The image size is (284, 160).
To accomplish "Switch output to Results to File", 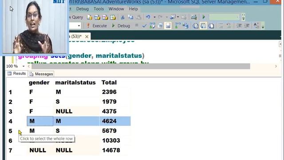I will [x=211, y=26].
